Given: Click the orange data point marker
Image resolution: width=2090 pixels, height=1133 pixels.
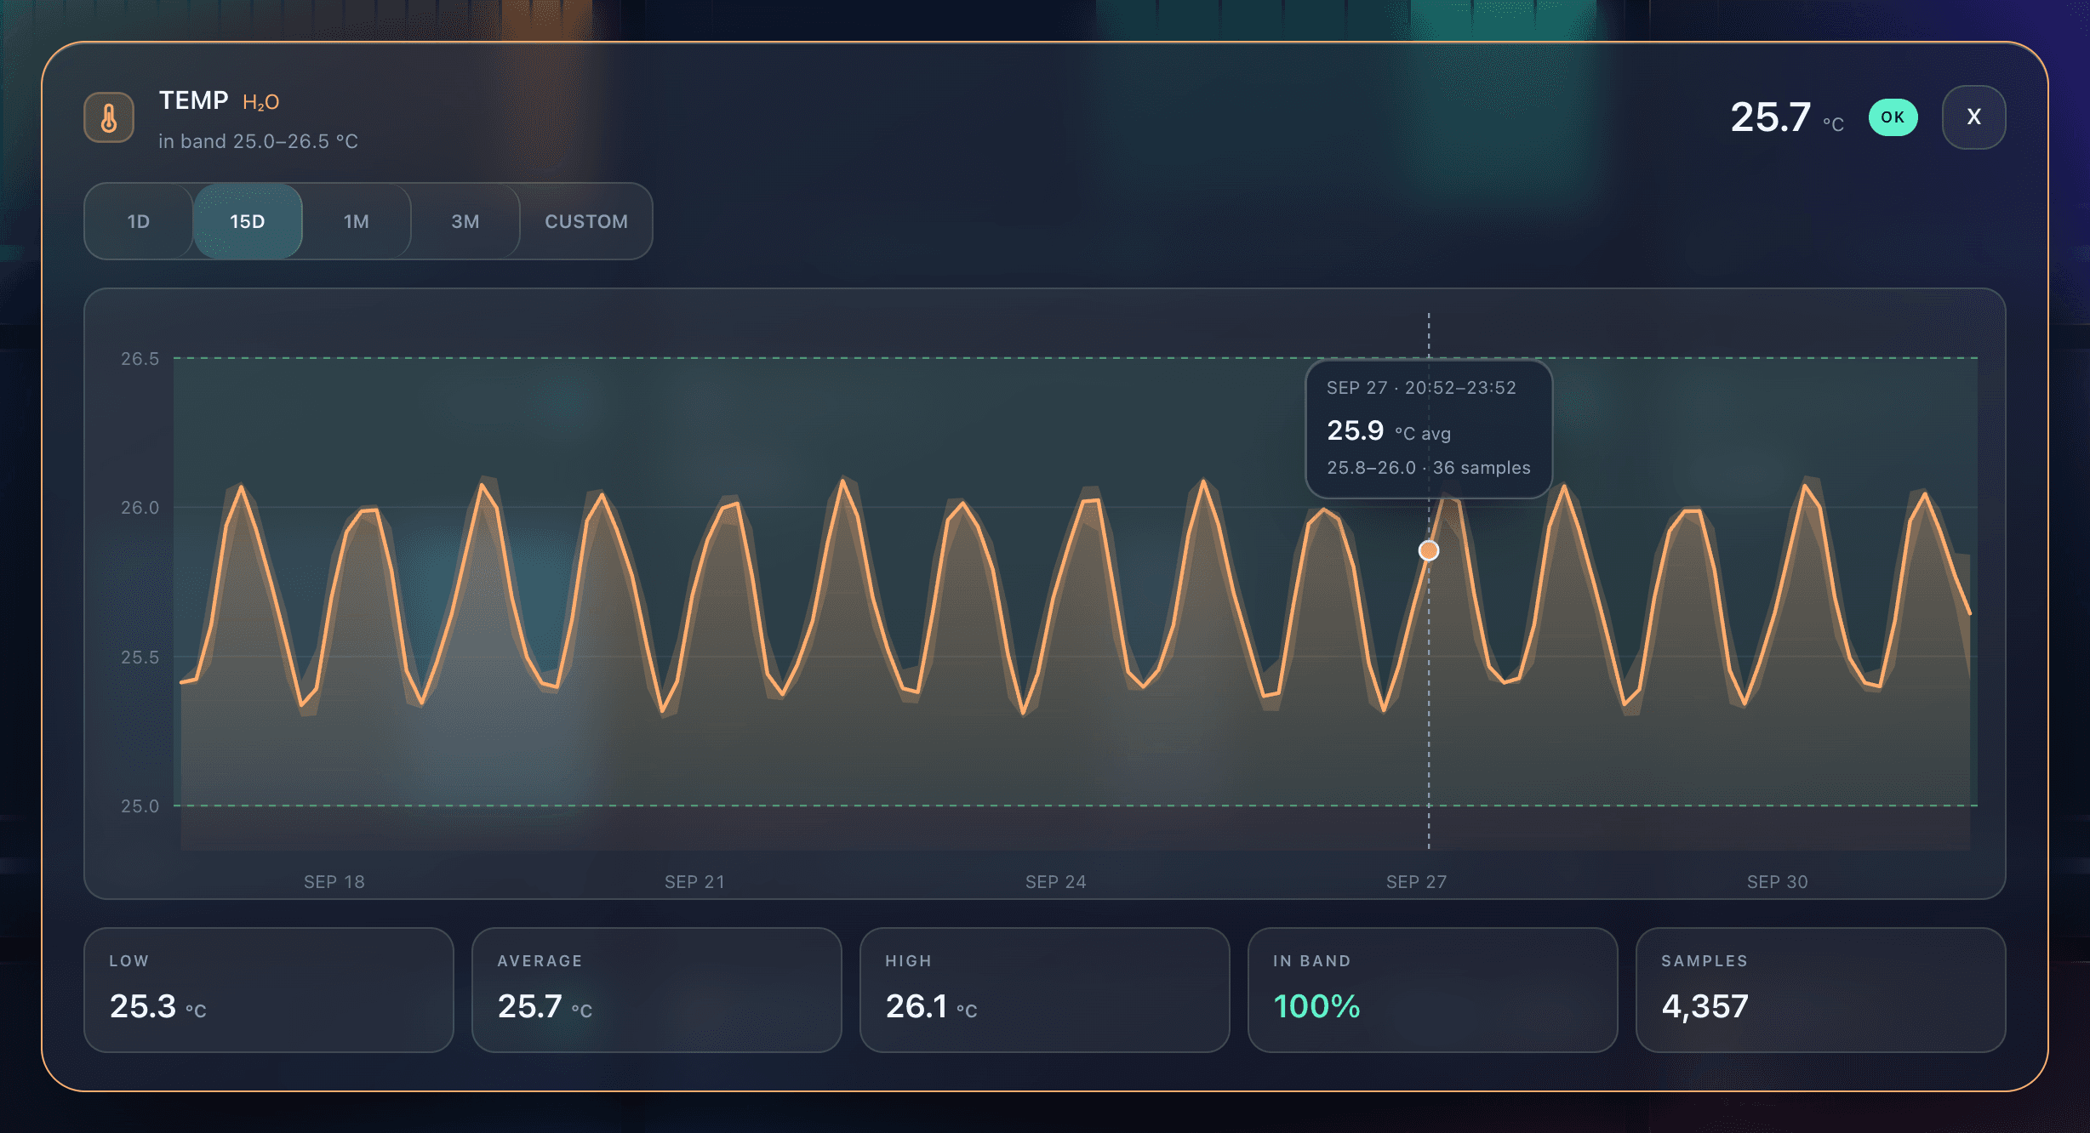Looking at the screenshot, I should click(1429, 550).
